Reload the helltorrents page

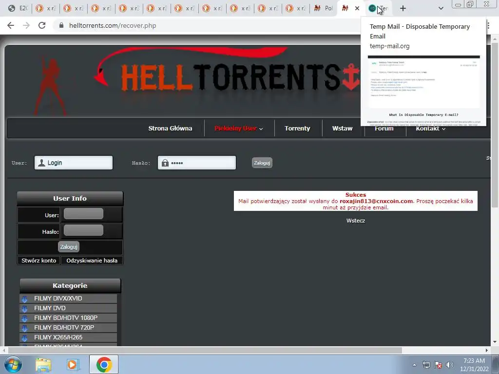click(42, 25)
